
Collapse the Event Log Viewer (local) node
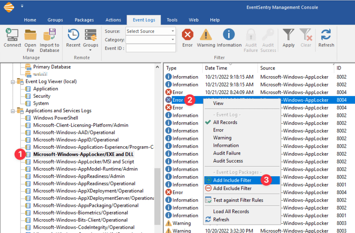click(x=13, y=82)
